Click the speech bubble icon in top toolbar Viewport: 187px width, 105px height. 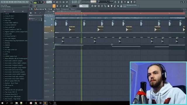[134, 2]
